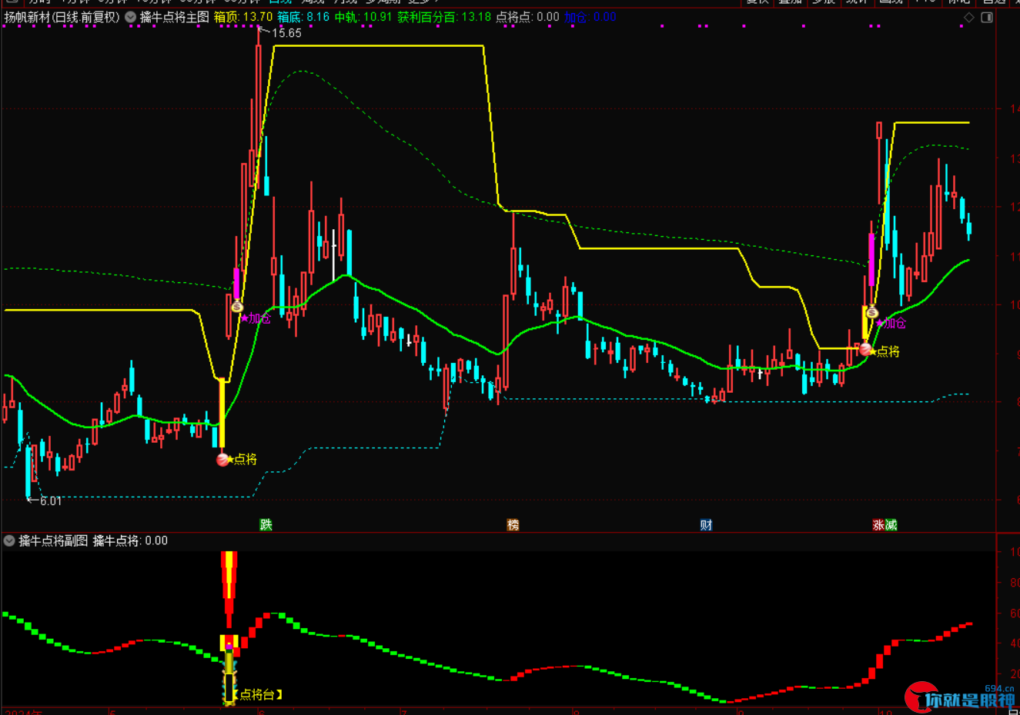Click the blue 财 event marker

706,525
